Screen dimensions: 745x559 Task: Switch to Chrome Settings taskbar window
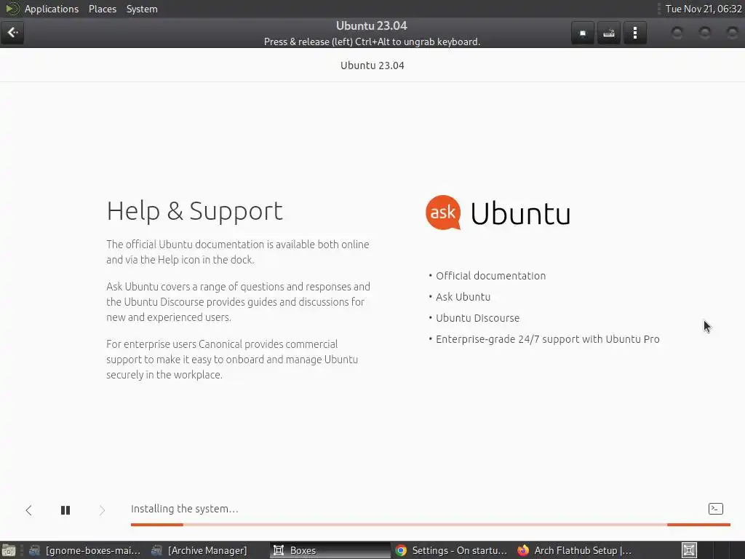pos(451,550)
